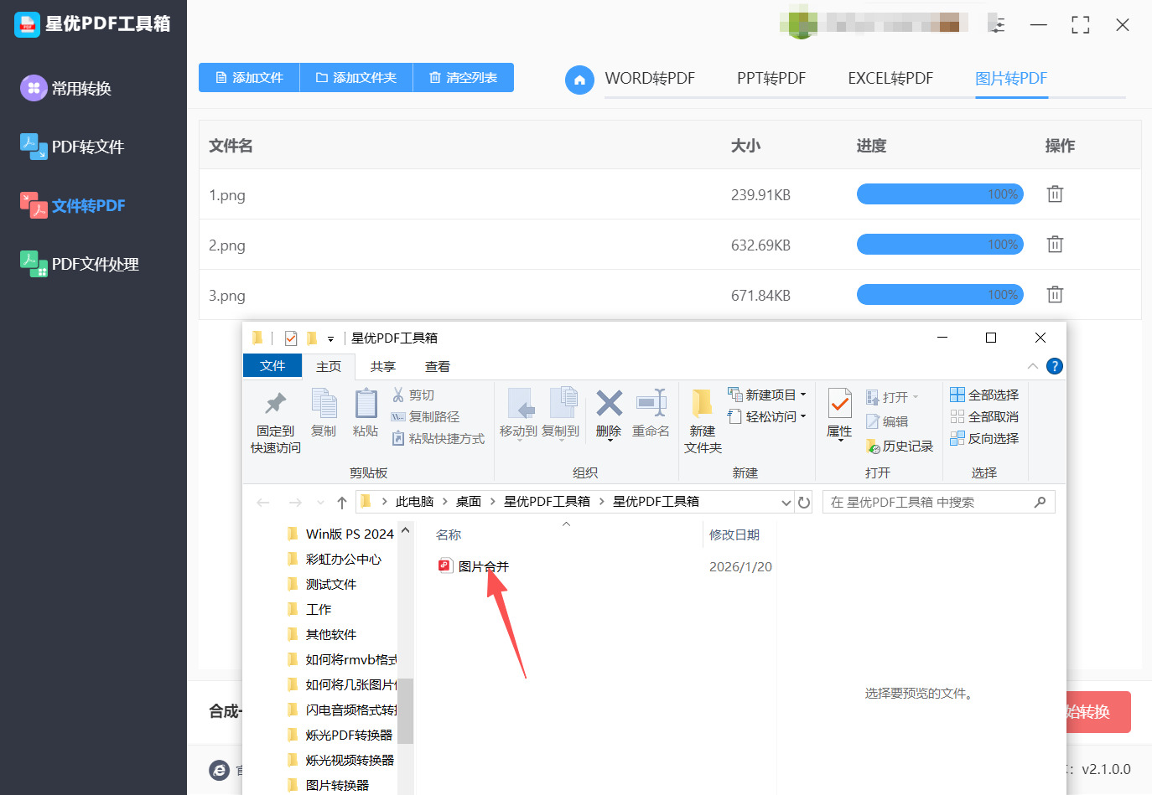Click the 2.png progress bar
The height and width of the screenshot is (795, 1152).
(x=940, y=245)
